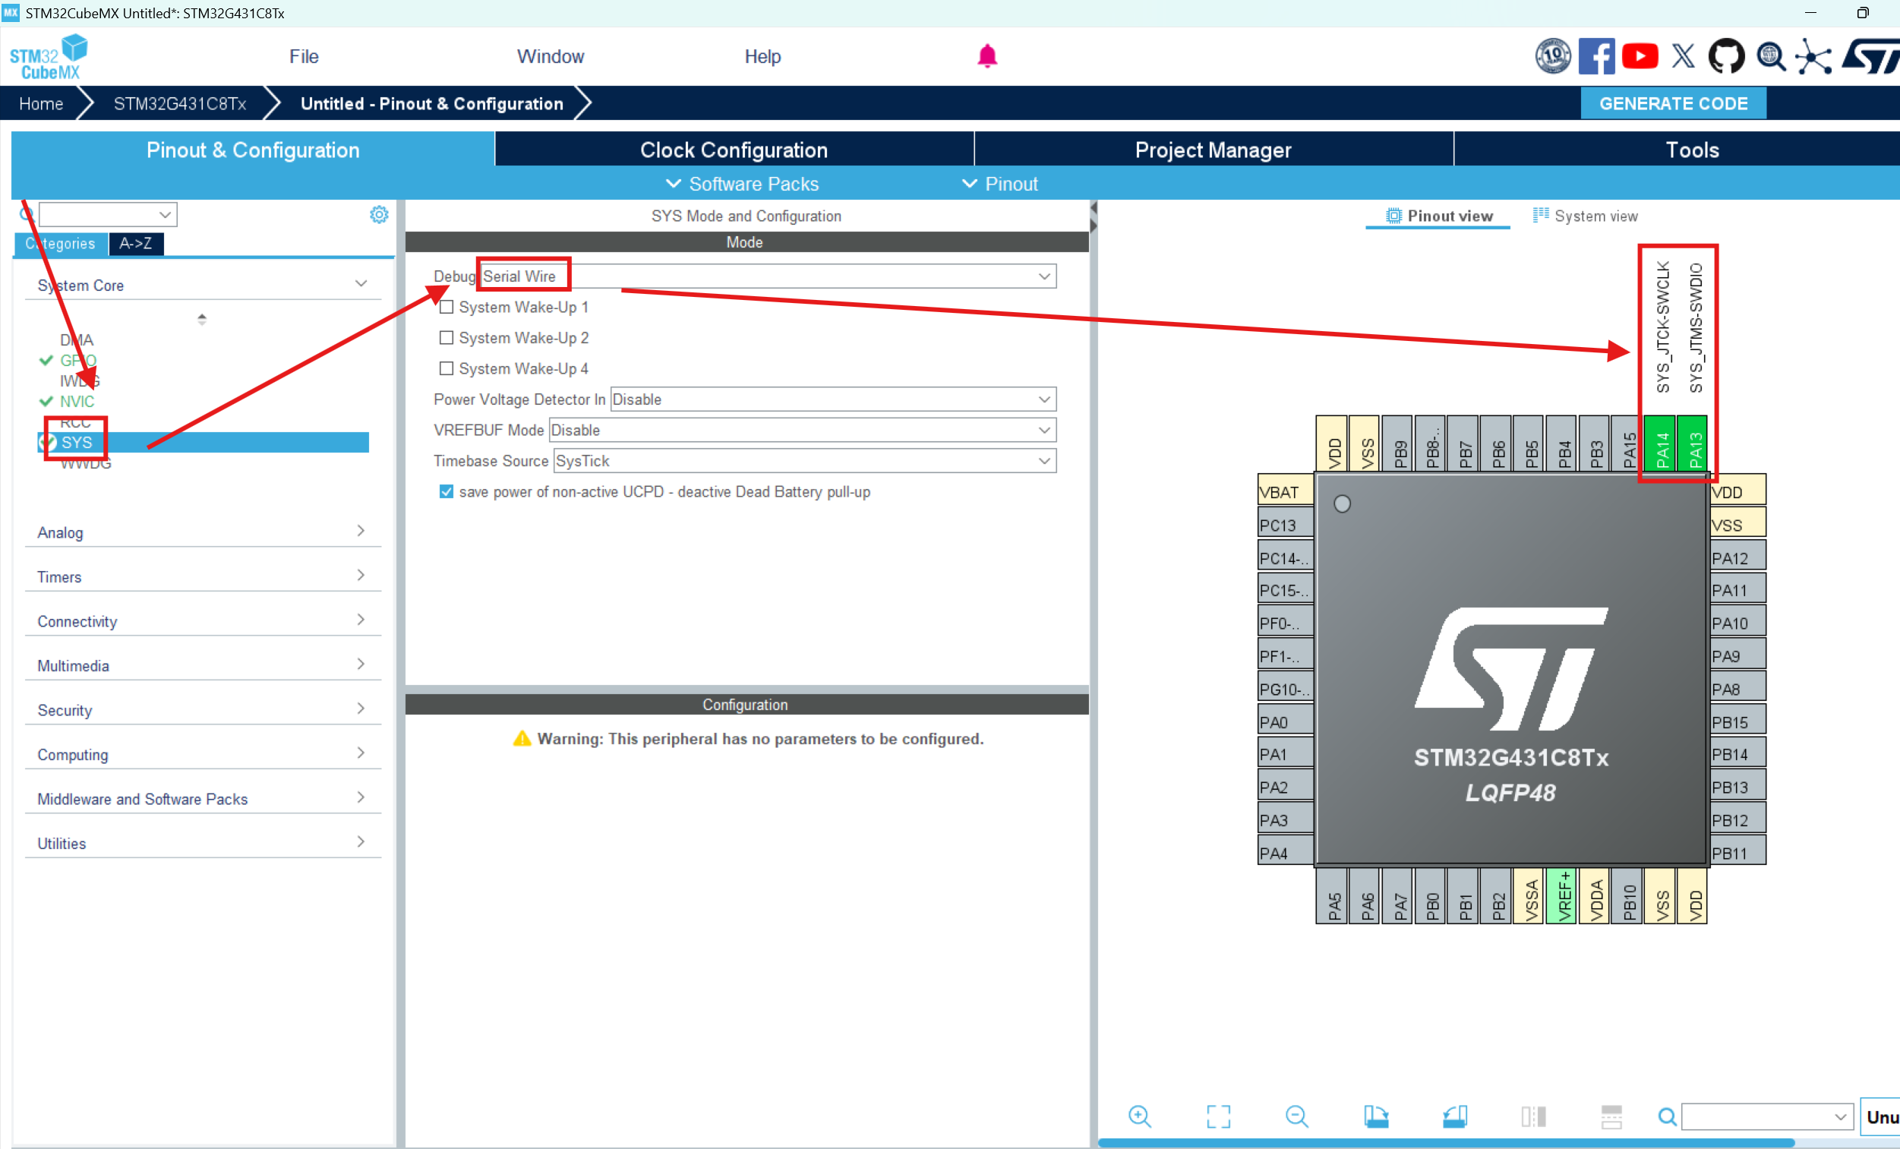This screenshot has width=1900, height=1149.
Task: Click the notification bell icon
Action: point(987,56)
